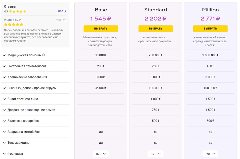Expand the Хронические заболевания row
Screen dimensions: 240x159
35,77
